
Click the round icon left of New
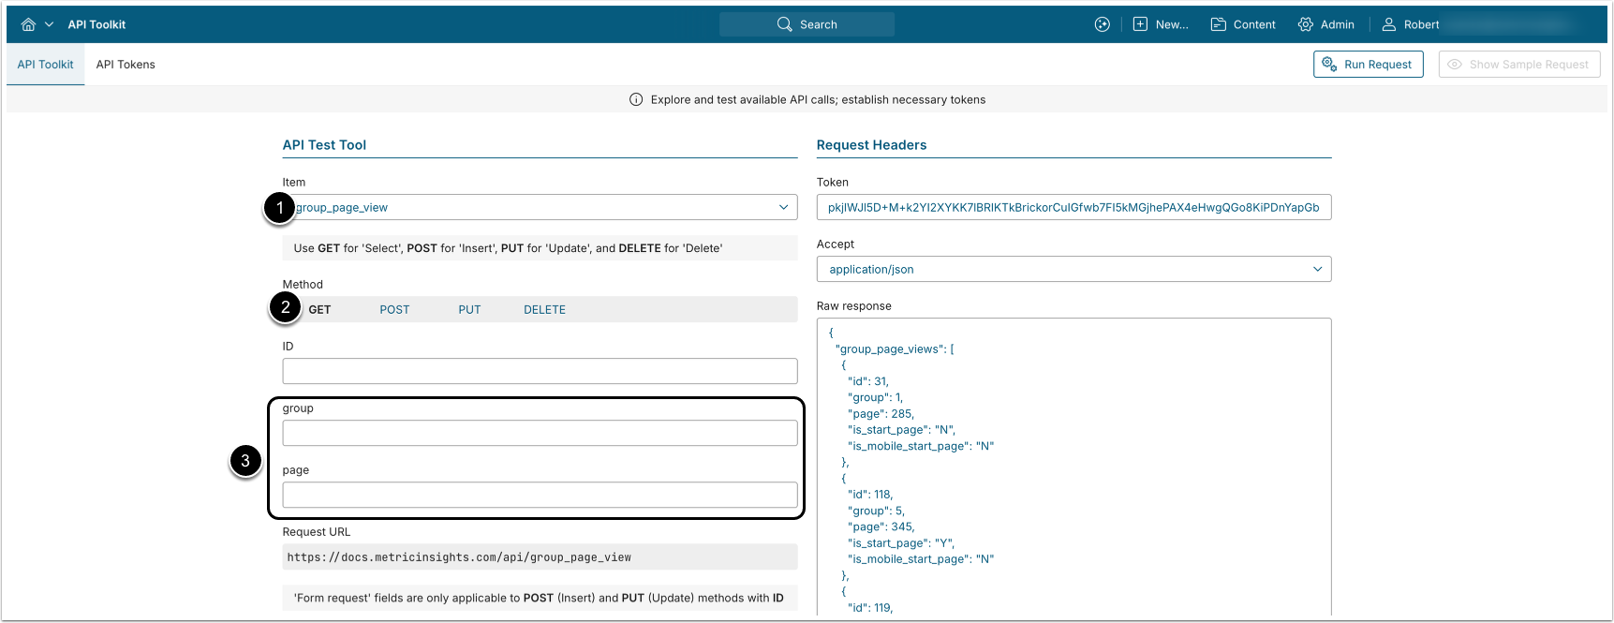tap(1102, 24)
